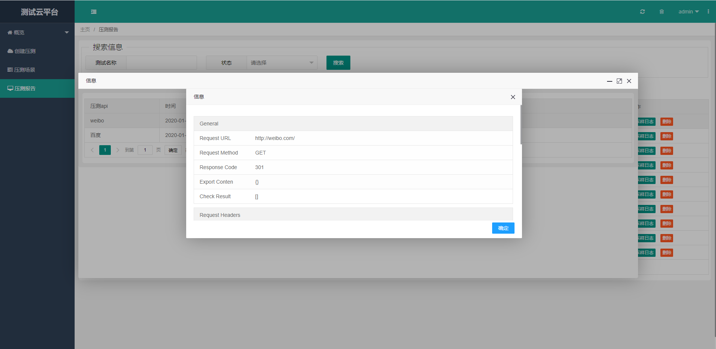
Task: Open 压测场景 in the sidebar
Action: coord(37,70)
